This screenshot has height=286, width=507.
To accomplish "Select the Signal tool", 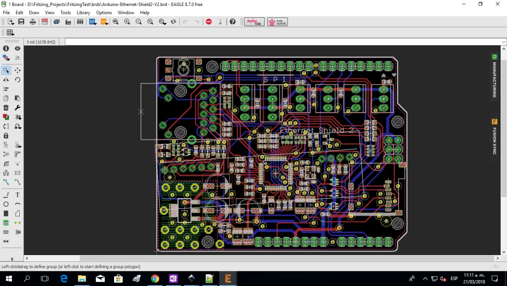I will 17,223.
